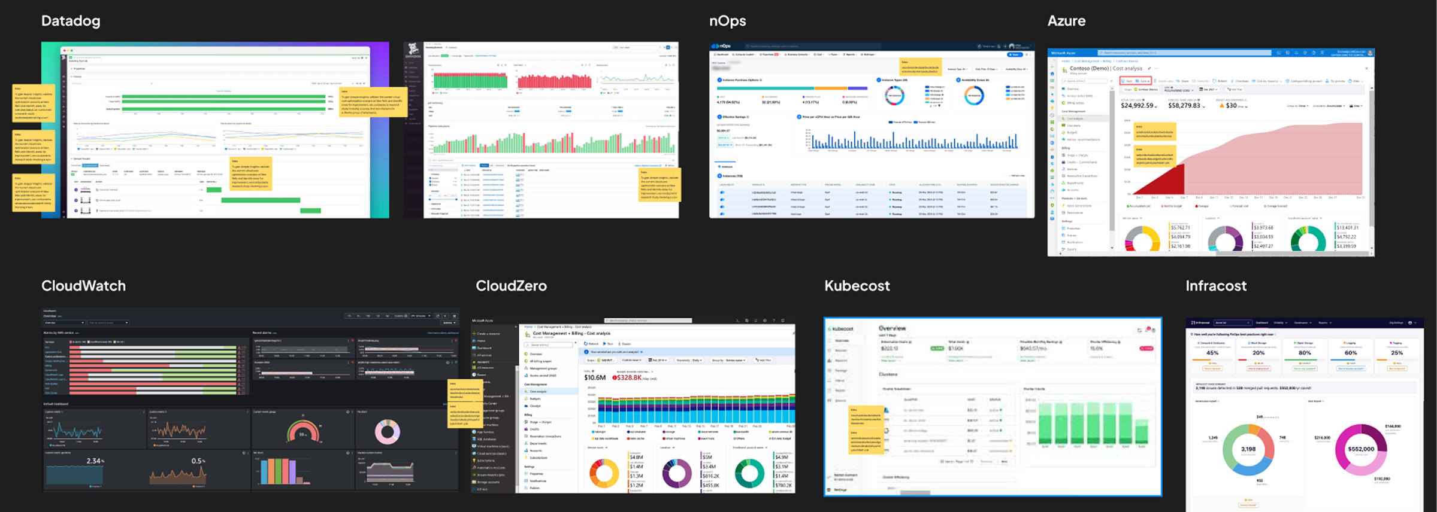The height and width of the screenshot is (512, 1437).
Task: Click Export in the CloudZero screenshot toolbar
Action: pyautogui.click(x=625, y=344)
